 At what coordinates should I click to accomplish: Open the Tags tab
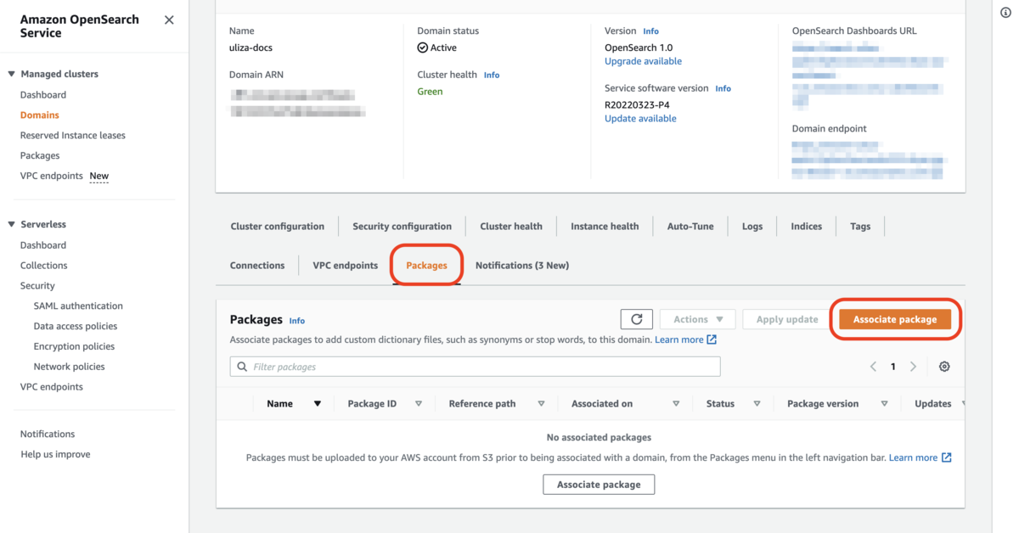pyautogui.click(x=860, y=226)
